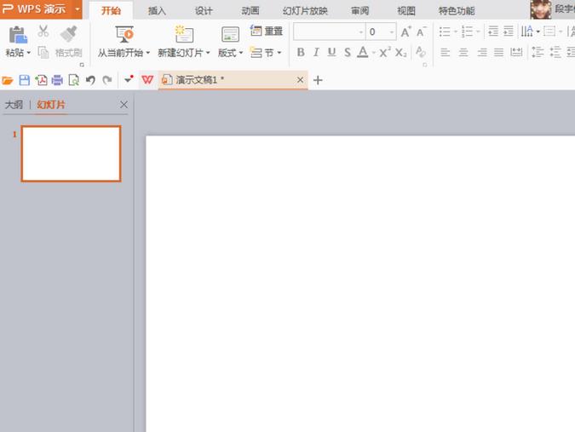Close the 演示文稿1 document tab
The image size is (575, 432).
click(300, 79)
